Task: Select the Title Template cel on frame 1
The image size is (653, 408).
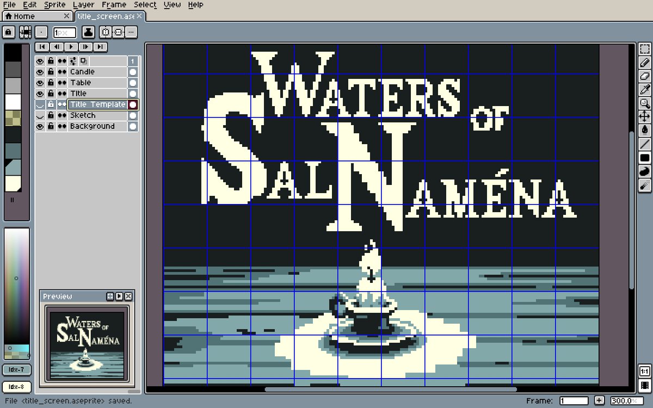Action: [x=133, y=104]
